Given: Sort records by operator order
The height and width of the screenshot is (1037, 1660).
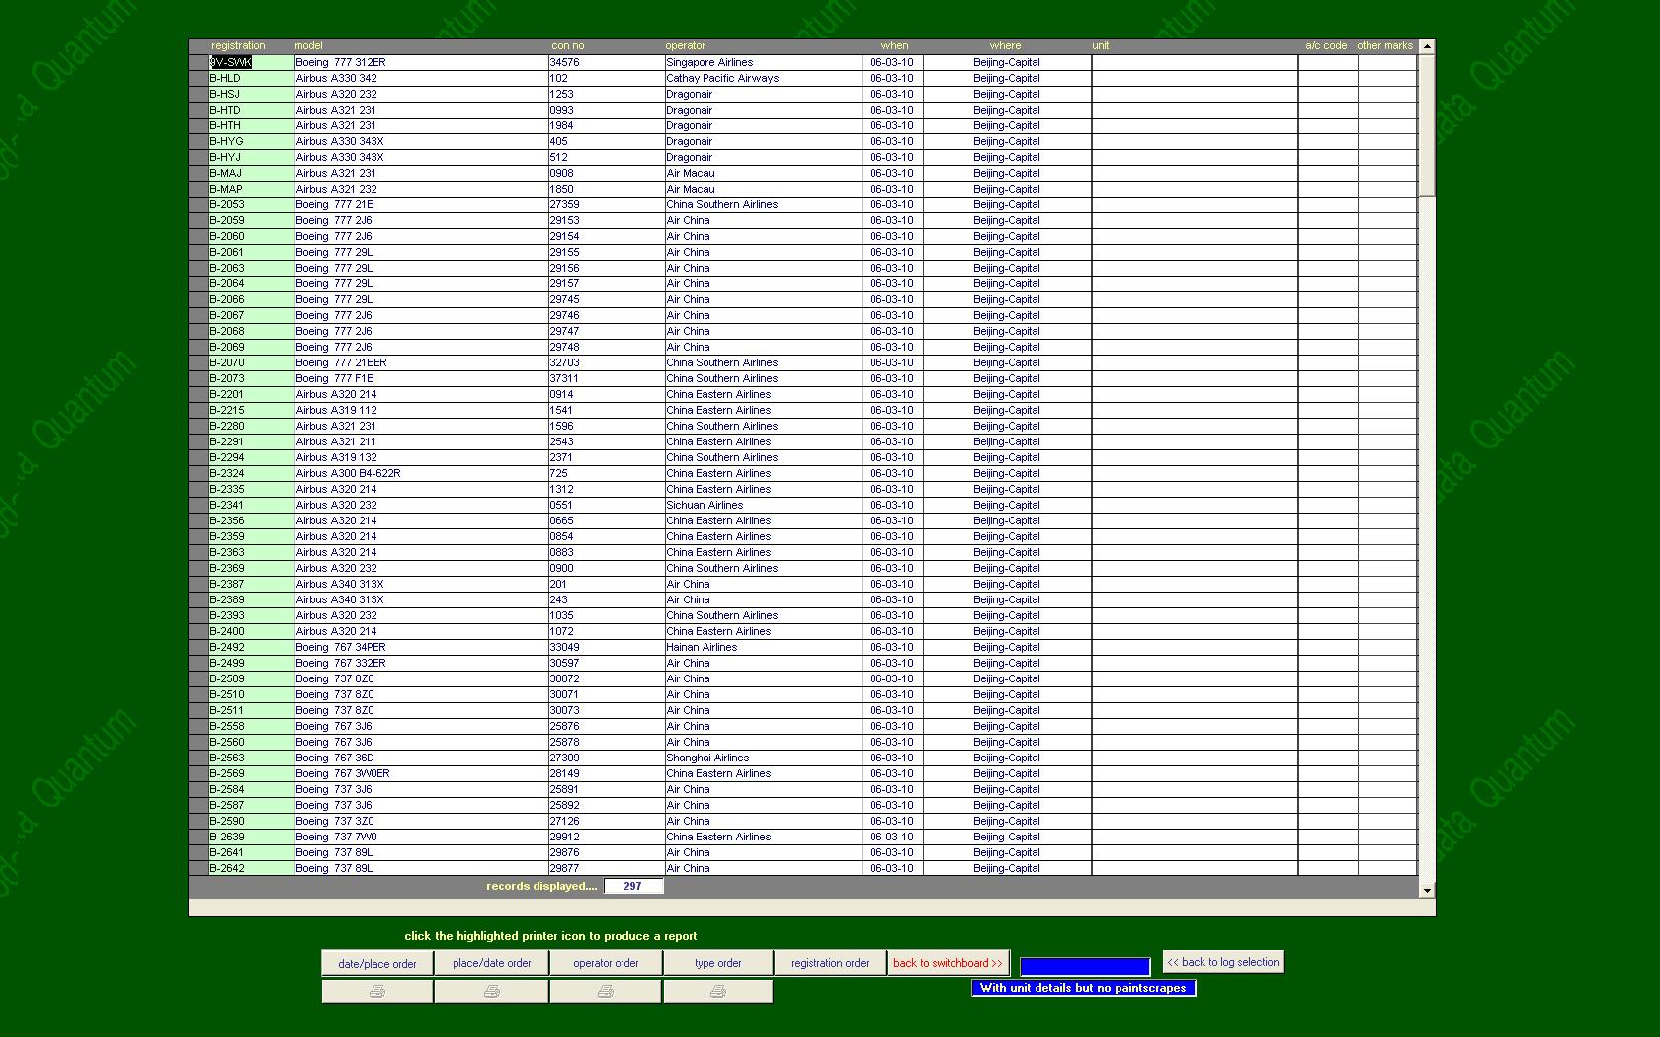Looking at the screenshot, I should [605, 963].
